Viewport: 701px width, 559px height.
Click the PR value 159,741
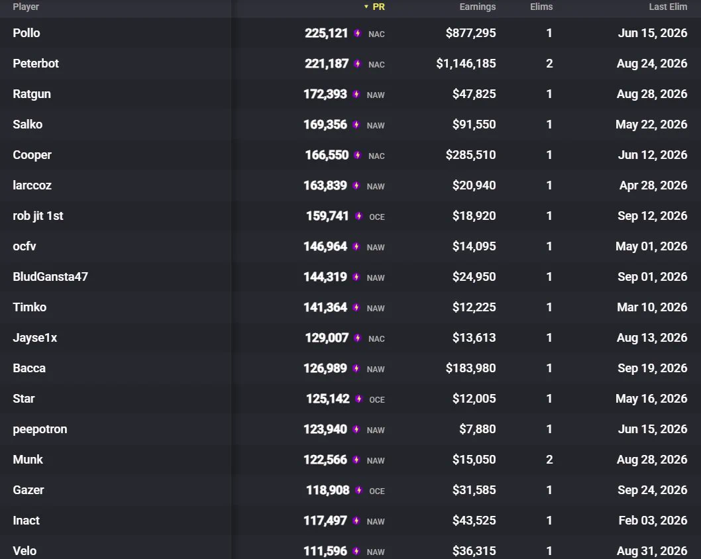pos(327,216)
